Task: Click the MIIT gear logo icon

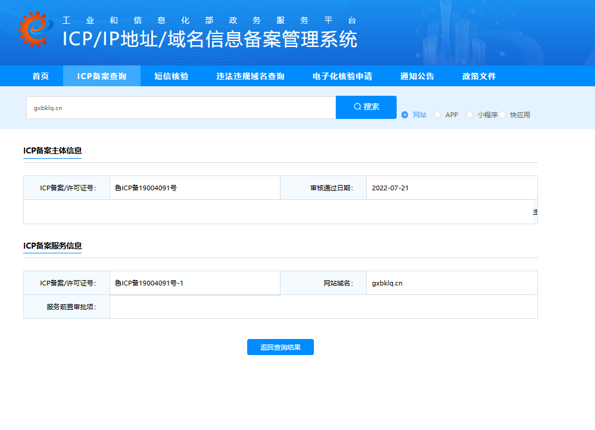Action: pyautogui.click(x=36, y=30)
